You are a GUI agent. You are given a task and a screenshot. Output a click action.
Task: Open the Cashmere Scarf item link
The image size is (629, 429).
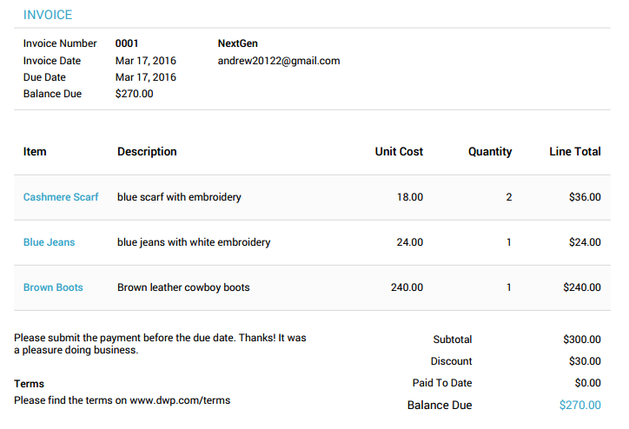pyautogui.click(x=61, y=197)
